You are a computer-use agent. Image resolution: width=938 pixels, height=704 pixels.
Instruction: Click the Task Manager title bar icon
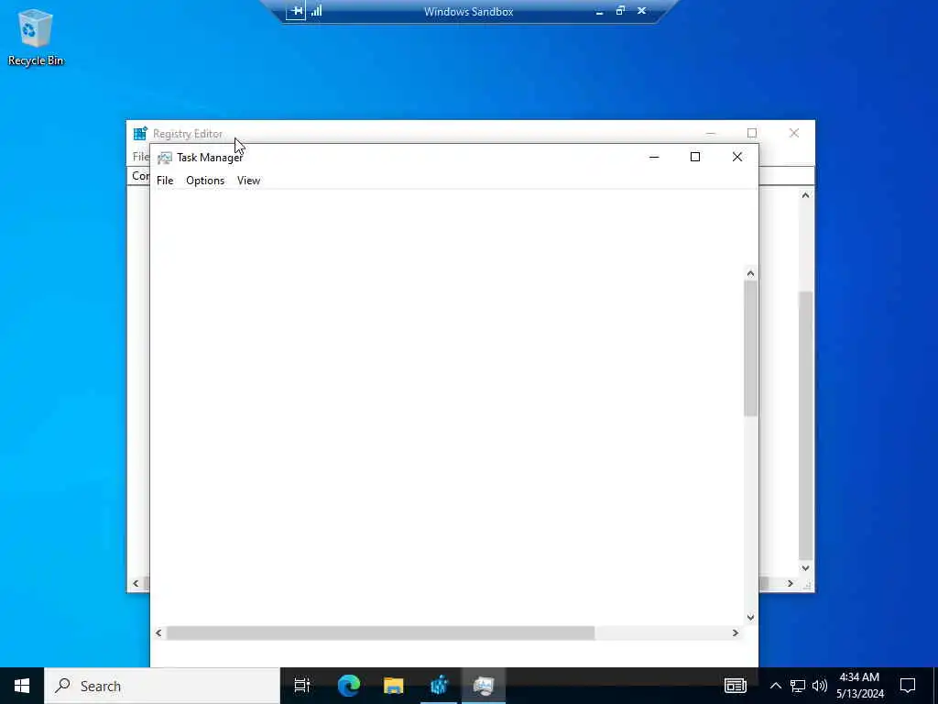click(x=165, y=158)
